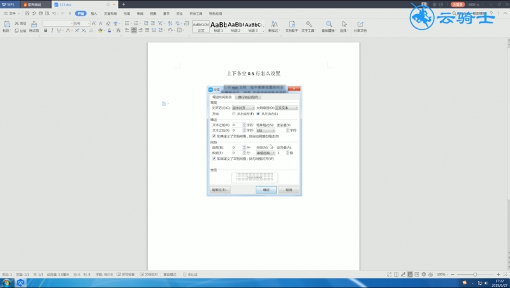
Task: Open the line spacing dropdown
Action: click(x=266, y=153)
